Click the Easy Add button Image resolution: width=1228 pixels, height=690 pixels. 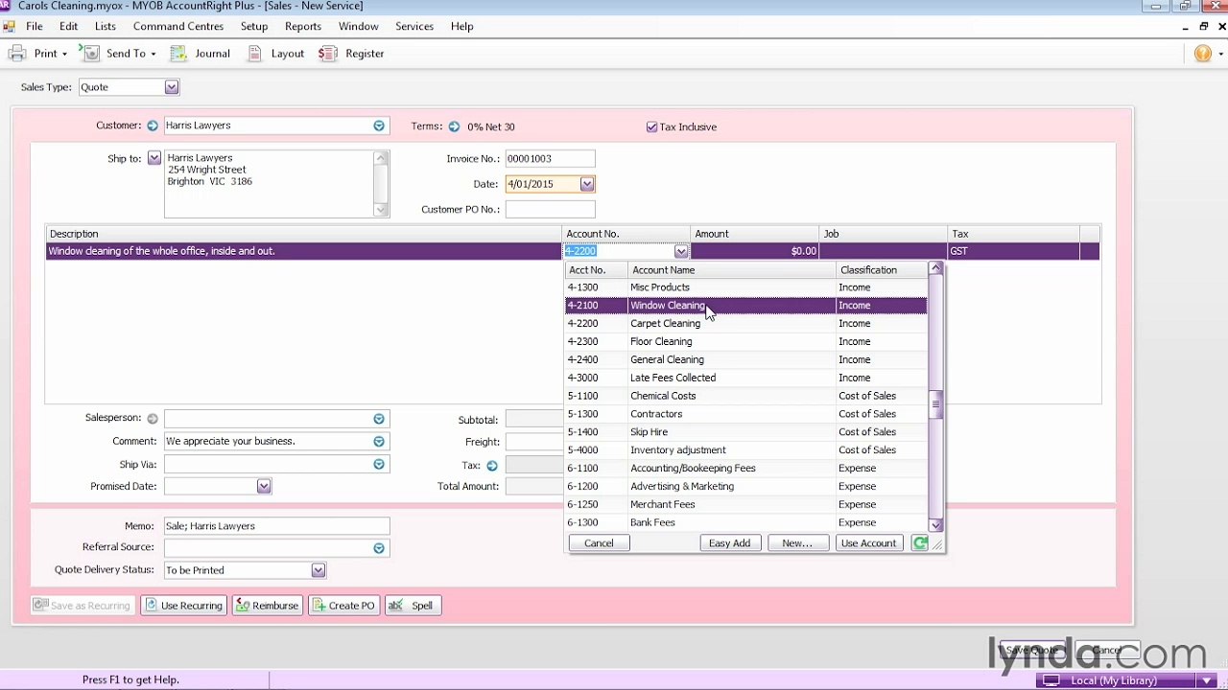pyautogui.click(x=730, y=543)
